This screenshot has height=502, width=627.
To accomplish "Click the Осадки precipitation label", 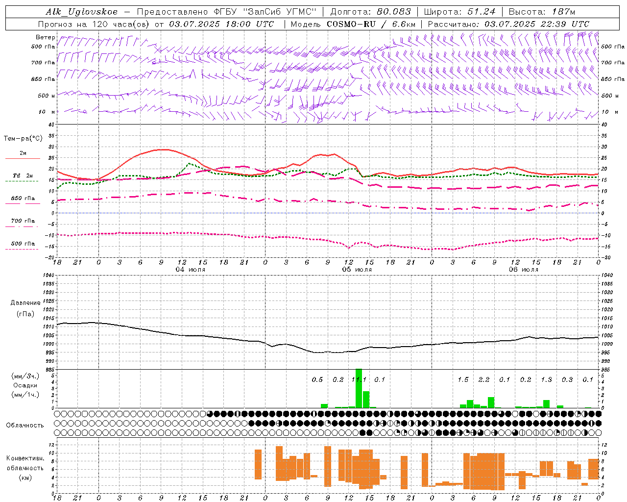I will [25, 385].
